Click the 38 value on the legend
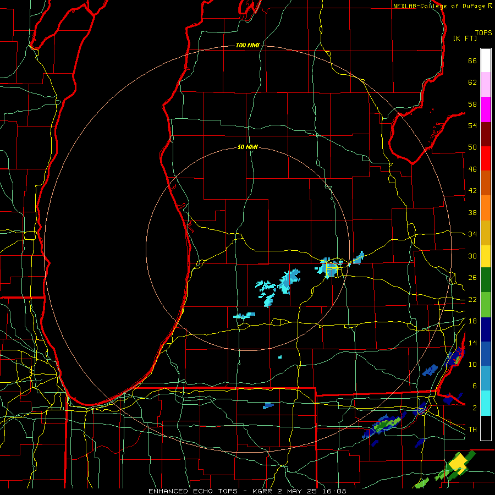The height and width of the screenshot is (495, 495). coord(472,212)
